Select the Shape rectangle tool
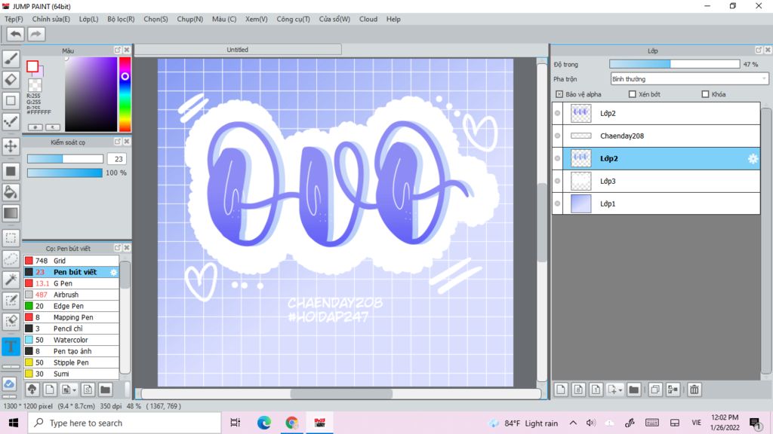Viewport: 773px width, 434px height. point(11,101)
